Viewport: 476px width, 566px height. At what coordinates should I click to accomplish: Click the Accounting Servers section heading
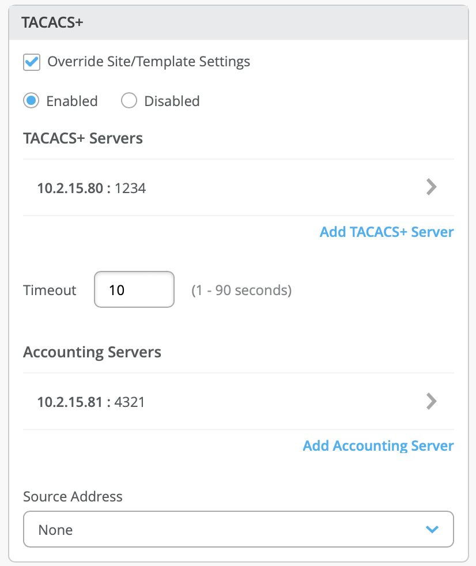pyautogui.click(x=92, y=352)
